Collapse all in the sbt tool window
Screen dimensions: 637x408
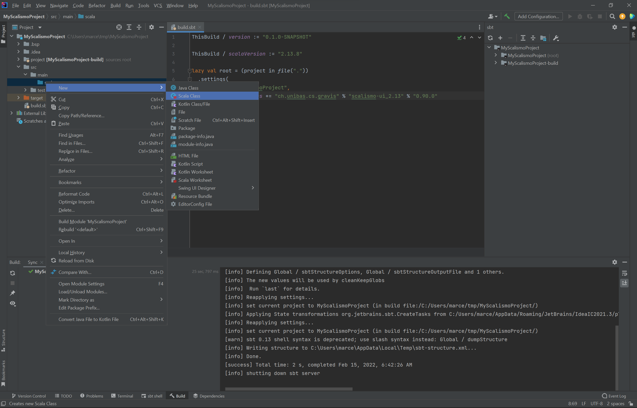(533, 38)
